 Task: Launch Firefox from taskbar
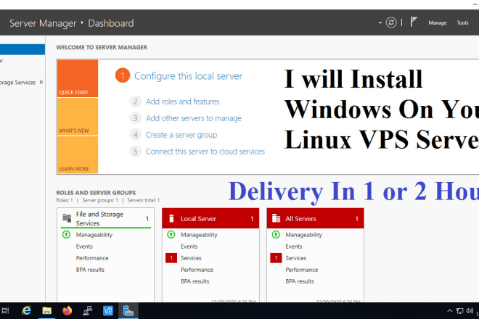tap(67, 311)
